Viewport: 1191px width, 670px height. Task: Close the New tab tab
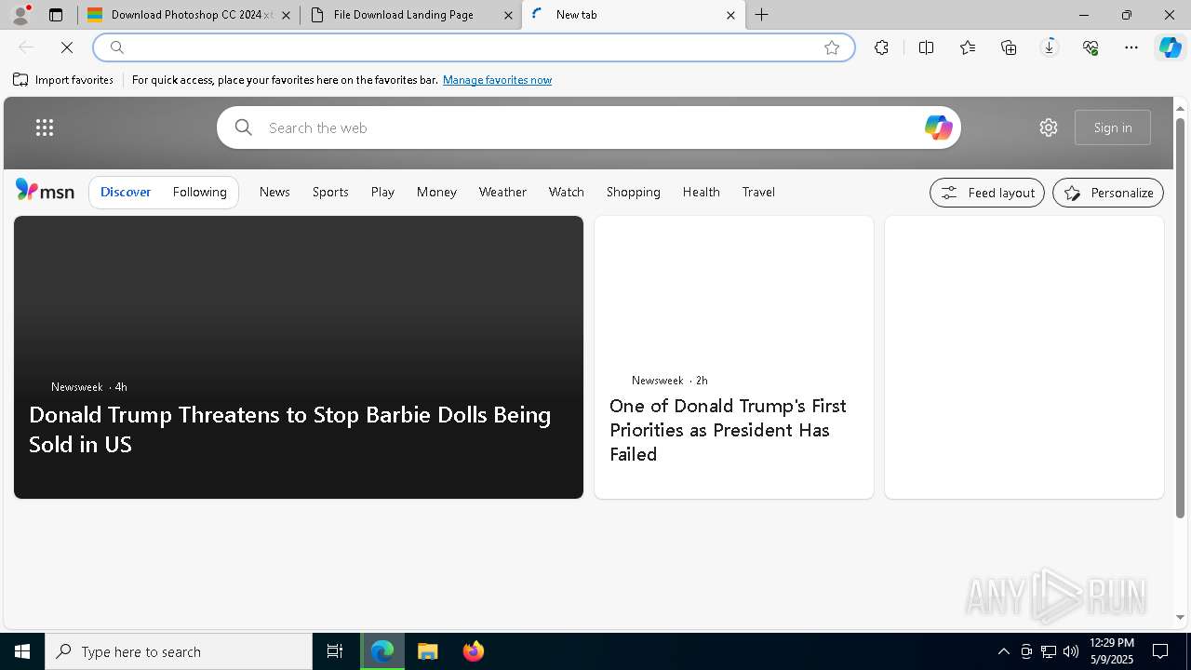730,15
